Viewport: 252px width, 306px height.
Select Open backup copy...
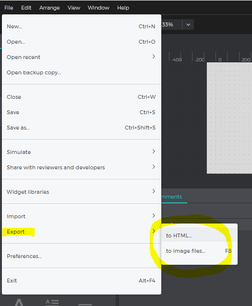[x=82, y=72]
